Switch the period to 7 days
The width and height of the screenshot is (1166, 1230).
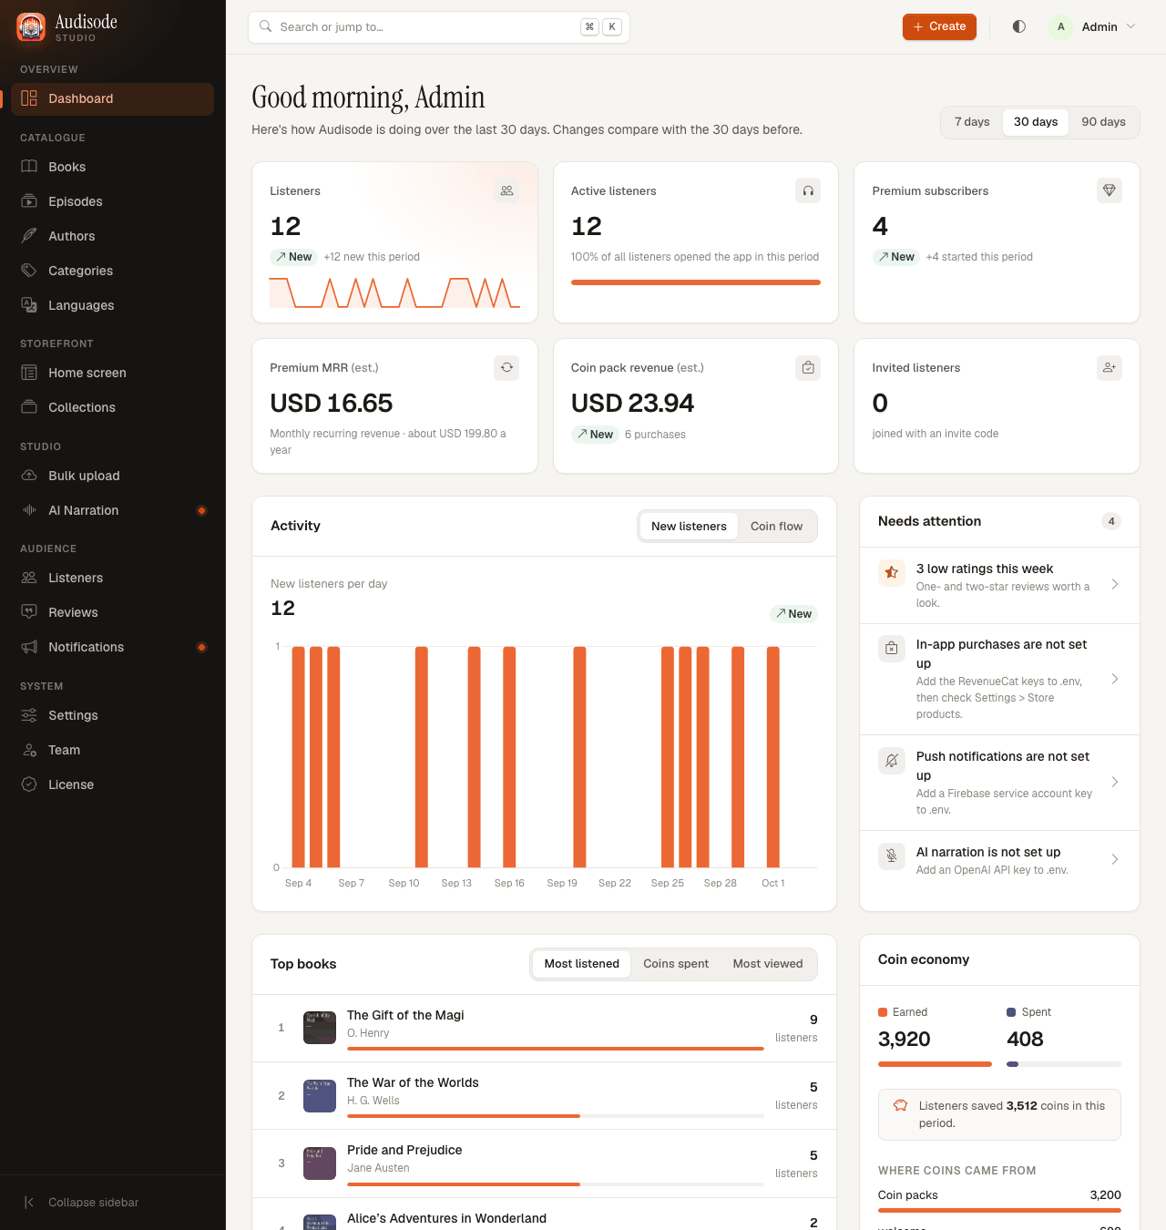972,122
